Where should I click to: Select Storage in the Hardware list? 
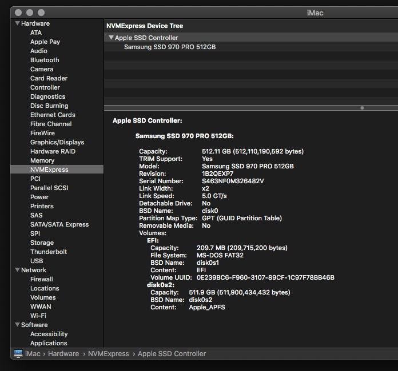42,243
